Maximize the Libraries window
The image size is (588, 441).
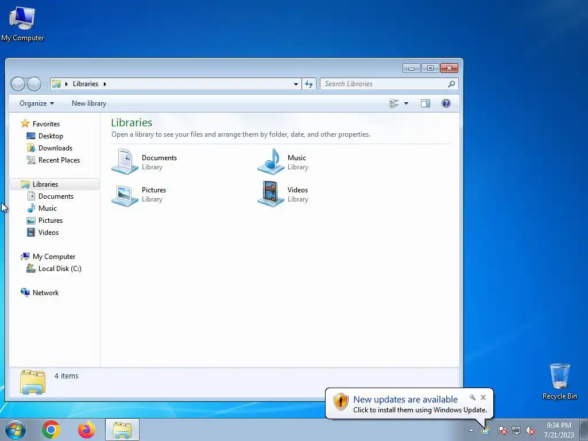click(430, 68)
